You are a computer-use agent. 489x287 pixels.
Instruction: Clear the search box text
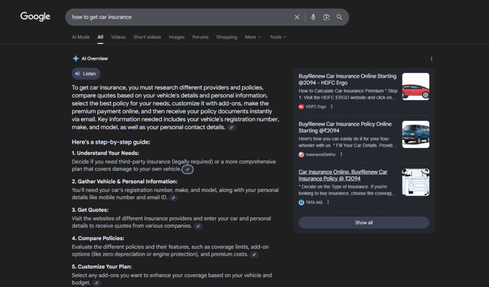pyautogui.click(x=297, y=17)
